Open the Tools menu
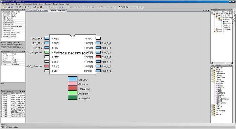This screenshot has width=236, height=129. click(x=55, y=4)
